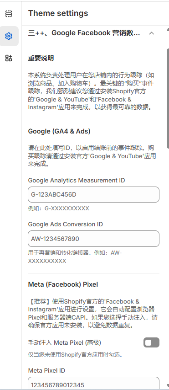Click the scrollbar down arrow
This screenshot has height=390, width=169.
tap(168, 385)
